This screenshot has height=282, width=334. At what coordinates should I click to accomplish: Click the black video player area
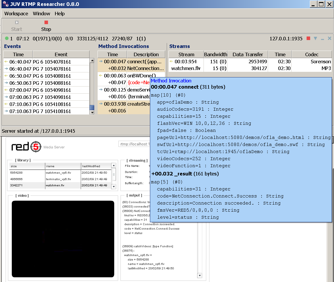point(63,239)
